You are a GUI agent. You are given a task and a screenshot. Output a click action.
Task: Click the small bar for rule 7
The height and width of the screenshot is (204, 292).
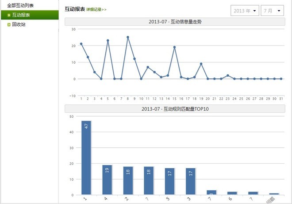(211, 192)
